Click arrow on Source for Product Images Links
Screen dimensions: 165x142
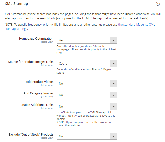coord(114,63)
